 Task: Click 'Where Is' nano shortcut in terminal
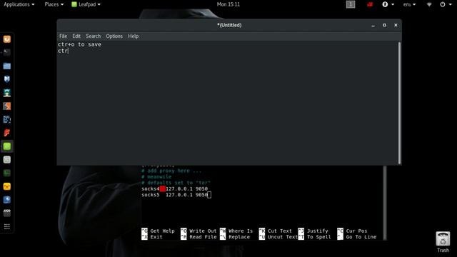[236, 231]
